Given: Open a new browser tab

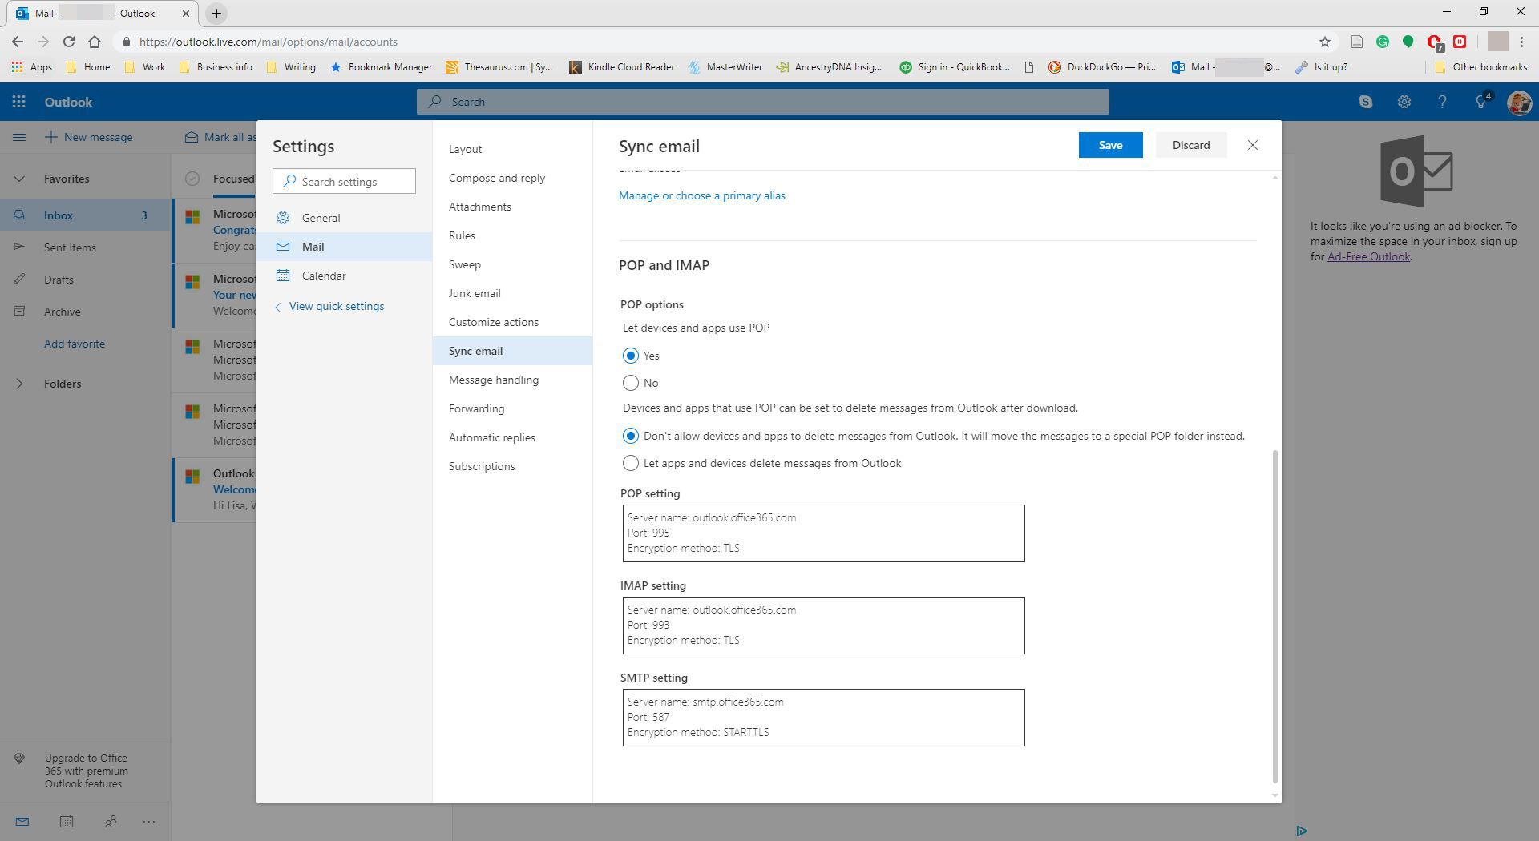Looking at the screenshot, I should tap(216, 14).
